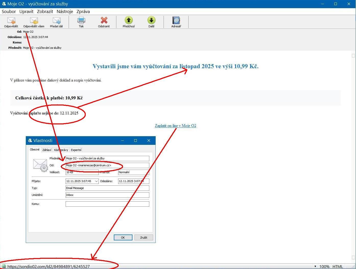Follow the Zaplatit on-line v Moje O2 link
This screenshot has height=269, width=356.
click(175, 126)
